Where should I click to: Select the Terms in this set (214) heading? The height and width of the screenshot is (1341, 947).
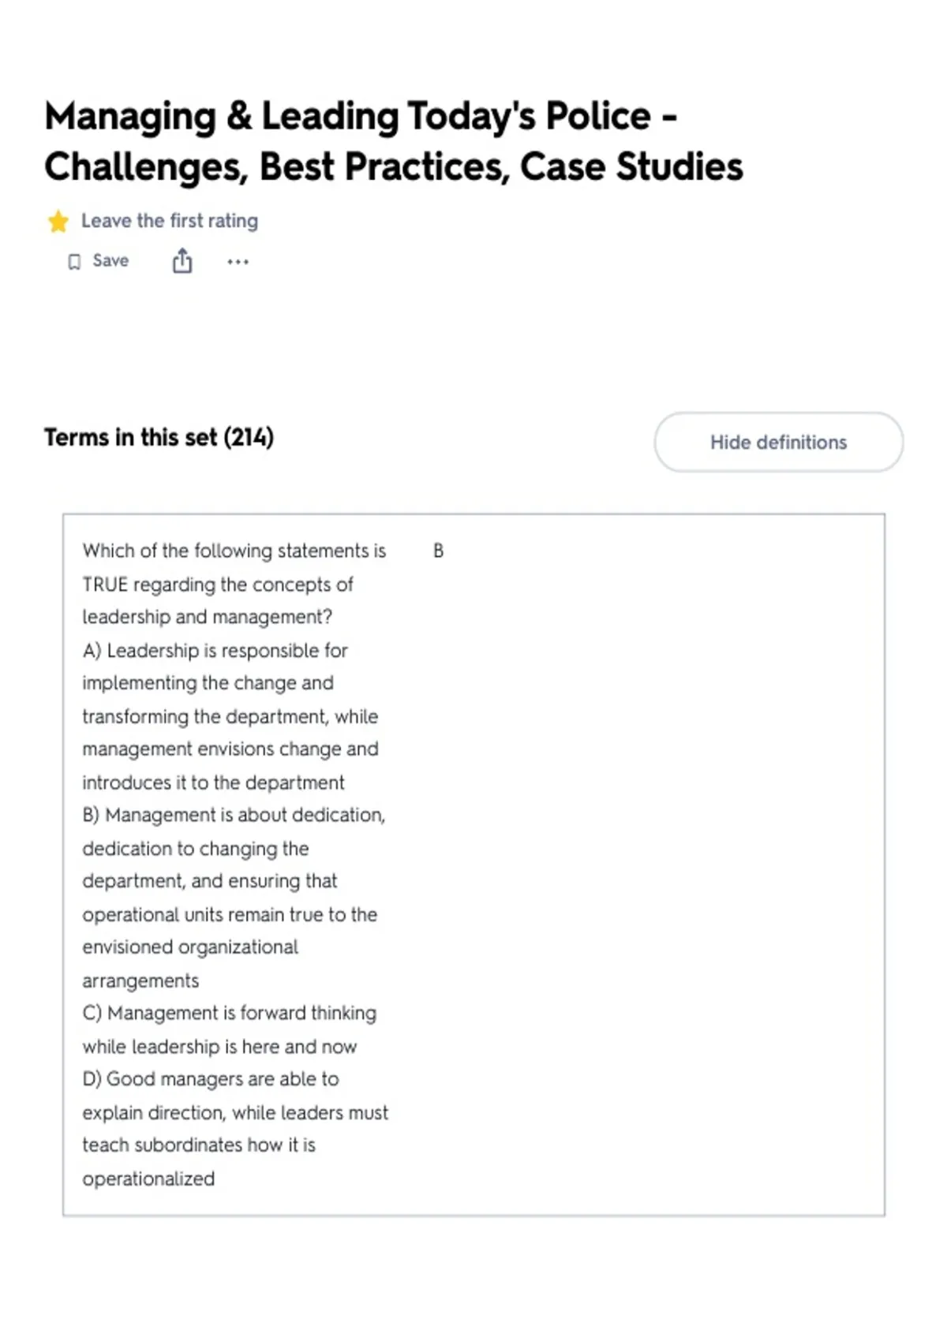coord(159,437)
